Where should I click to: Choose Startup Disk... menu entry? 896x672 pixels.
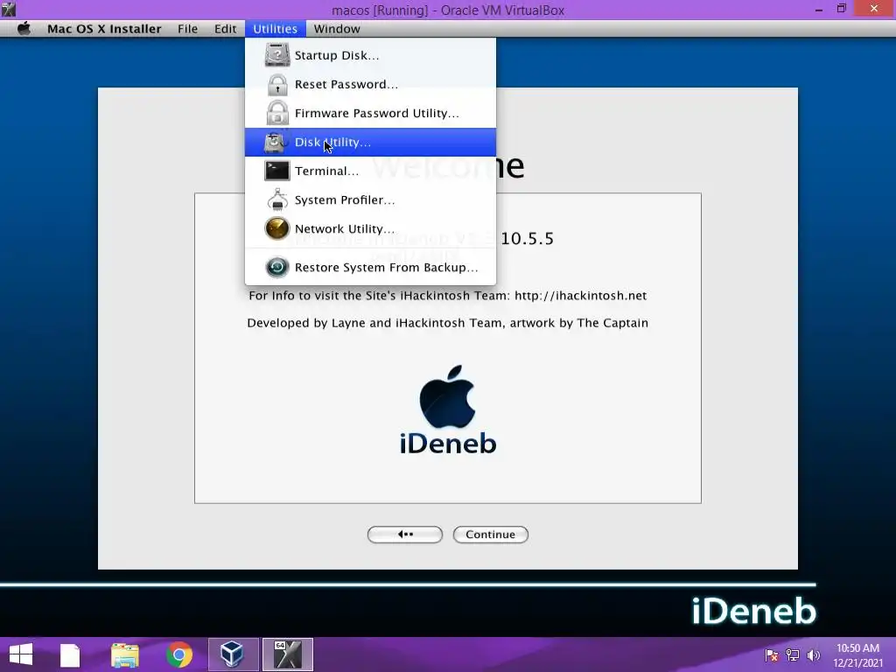coord(370,55)
